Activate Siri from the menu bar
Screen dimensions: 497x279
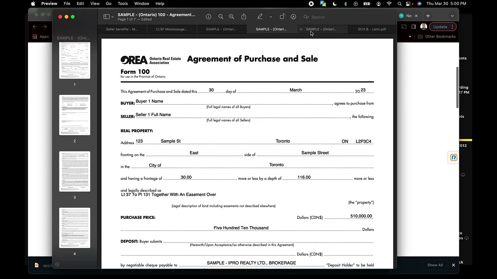coord(419,3)
